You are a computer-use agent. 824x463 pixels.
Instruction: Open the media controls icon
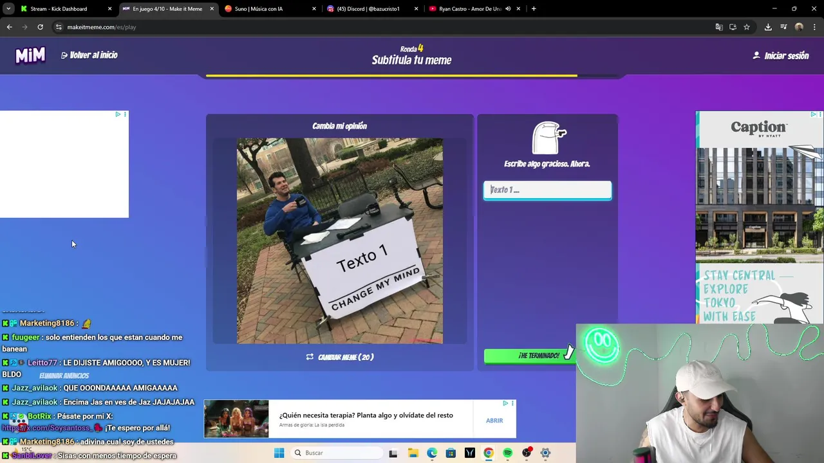783,27
